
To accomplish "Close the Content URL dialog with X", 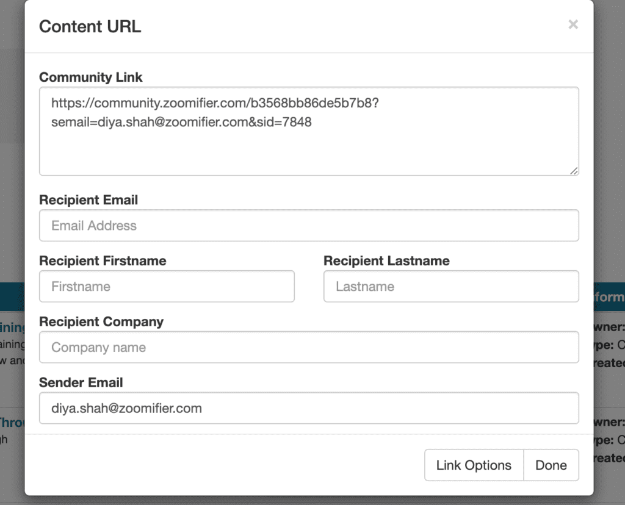I will tap(573, 24).
